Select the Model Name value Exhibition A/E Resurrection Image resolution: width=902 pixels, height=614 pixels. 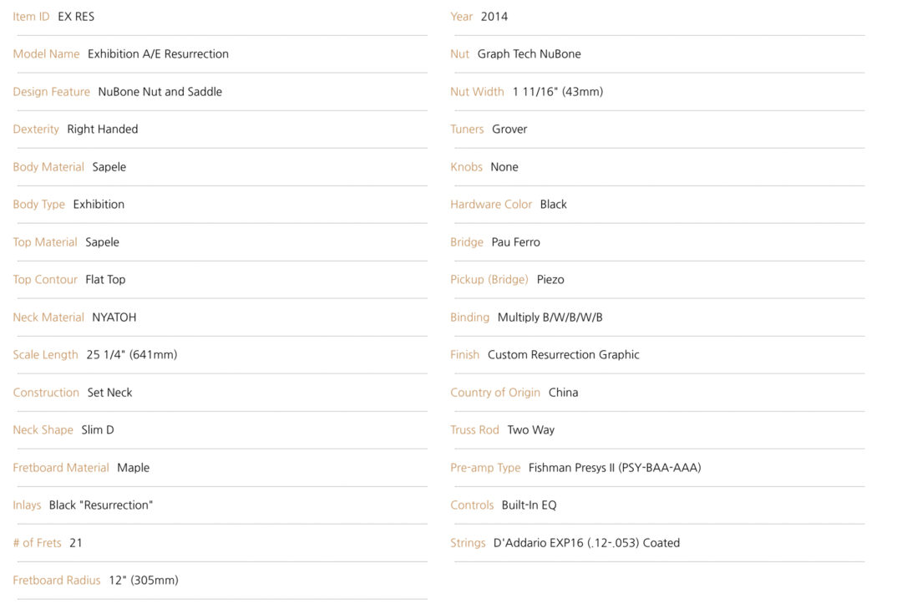[x=158, y=54]
